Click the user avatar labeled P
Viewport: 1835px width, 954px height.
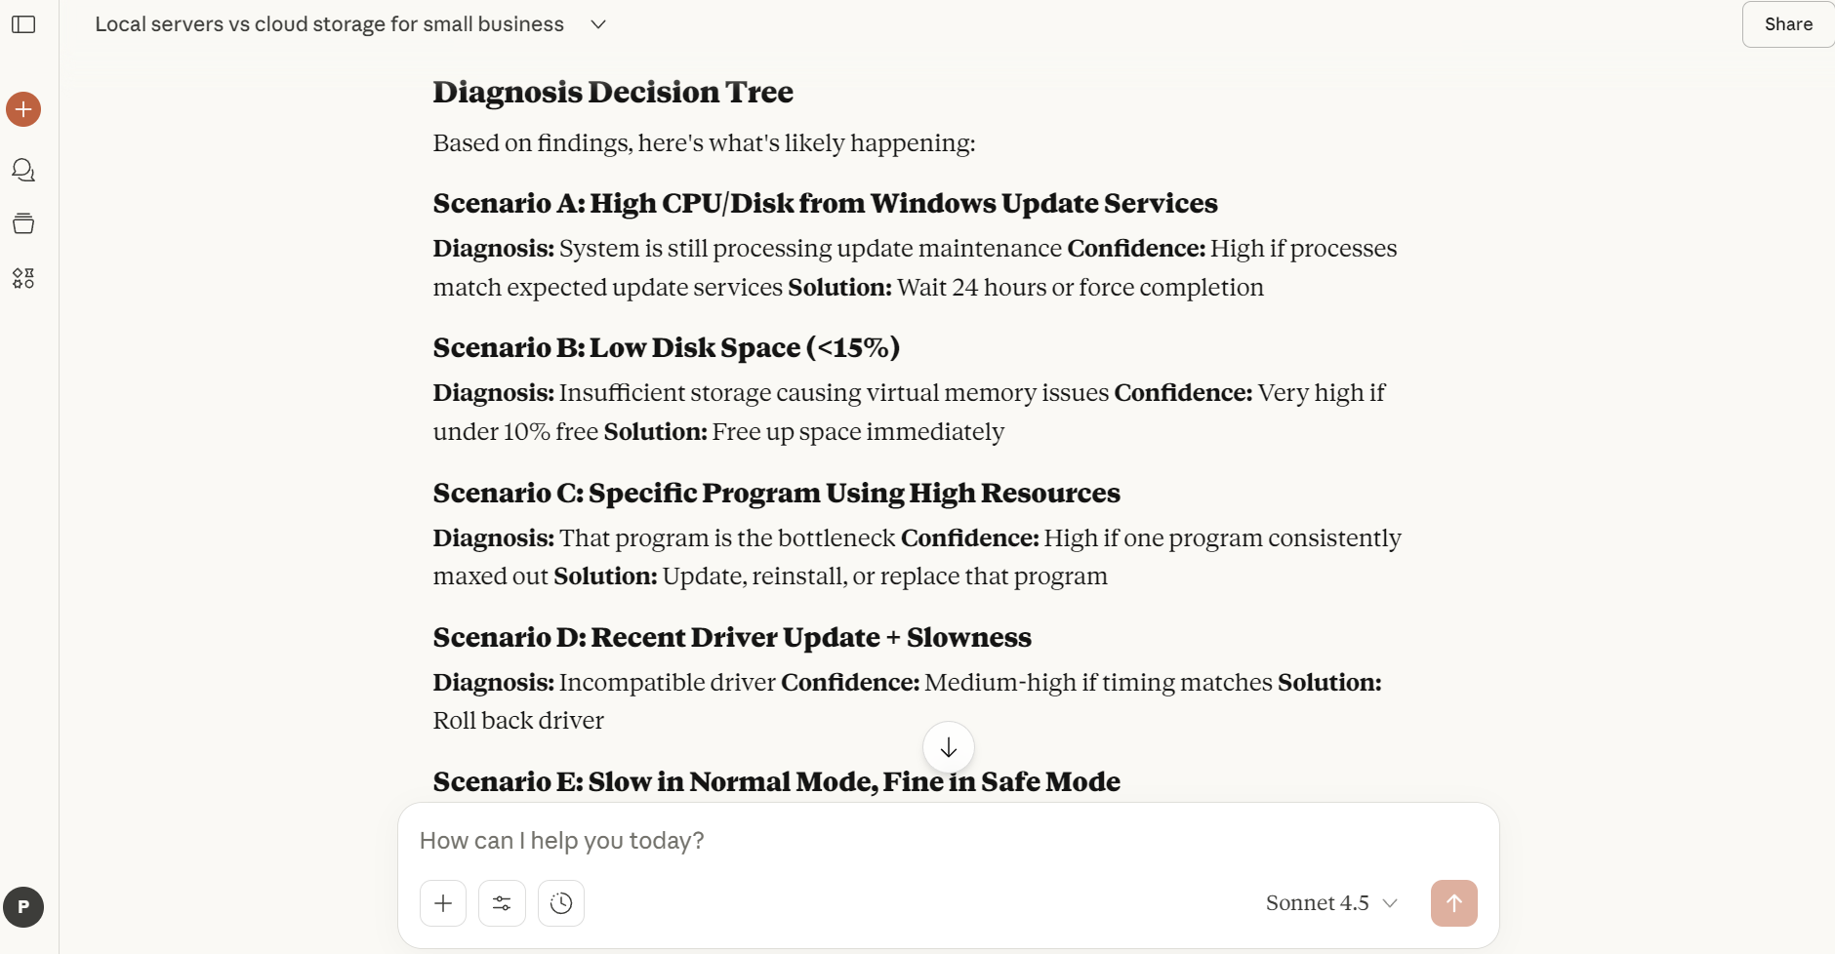point(23,907)
